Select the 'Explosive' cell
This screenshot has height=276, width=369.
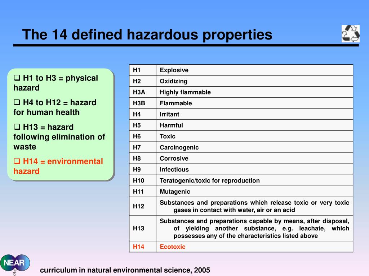click(x=254, y=70)
